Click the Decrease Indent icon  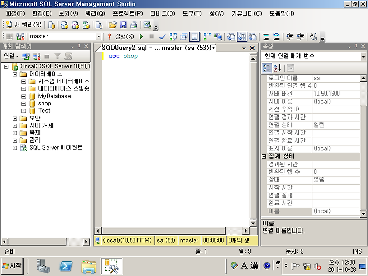(290, 37)
